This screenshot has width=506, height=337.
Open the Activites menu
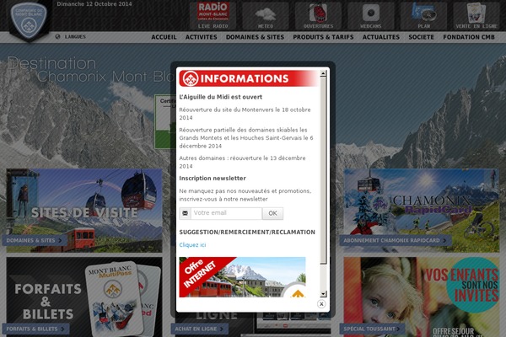[x=201, y=37]
